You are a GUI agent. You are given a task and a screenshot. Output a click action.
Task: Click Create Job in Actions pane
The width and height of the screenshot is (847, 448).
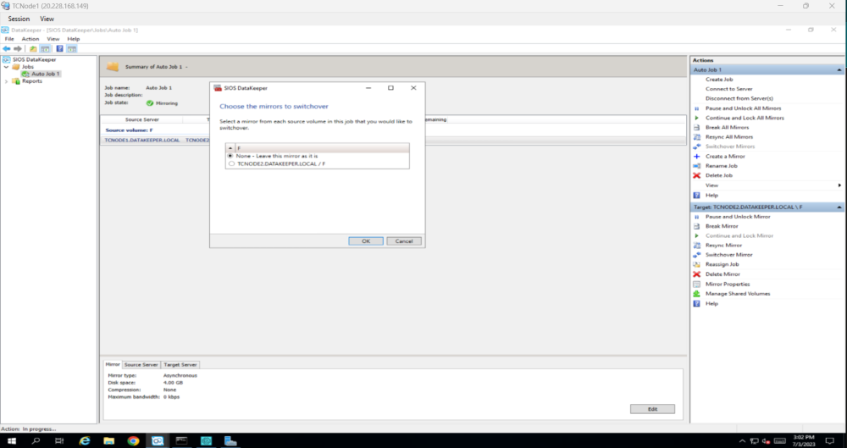click(x=719, y=80)
